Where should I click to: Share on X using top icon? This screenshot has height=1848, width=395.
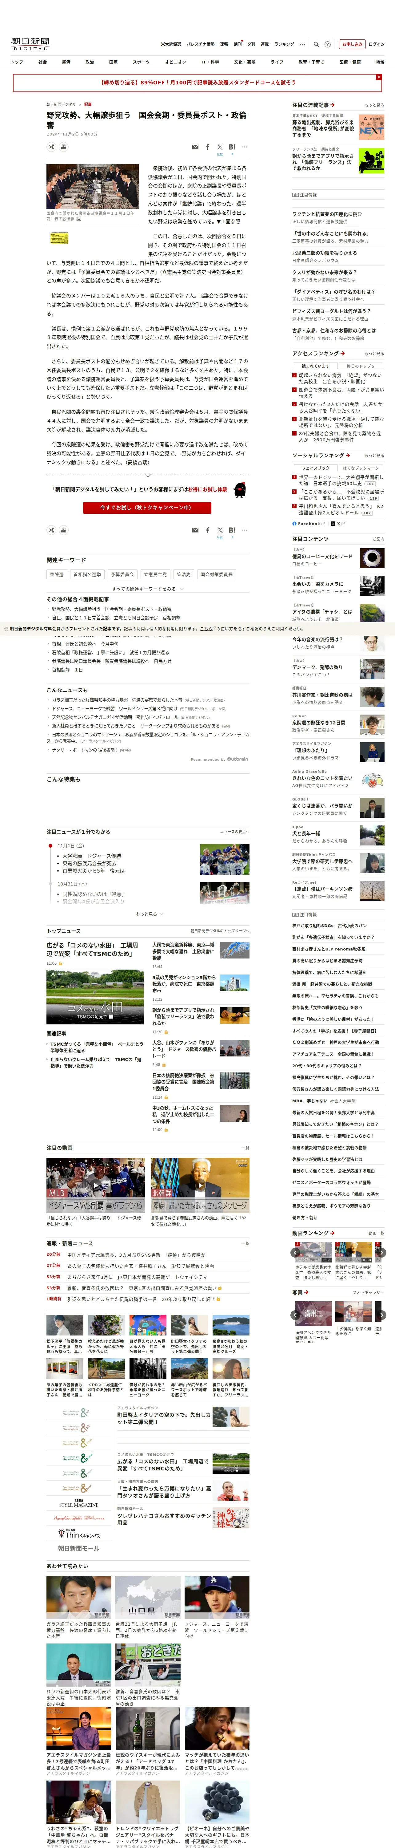[x=220, y=147]
